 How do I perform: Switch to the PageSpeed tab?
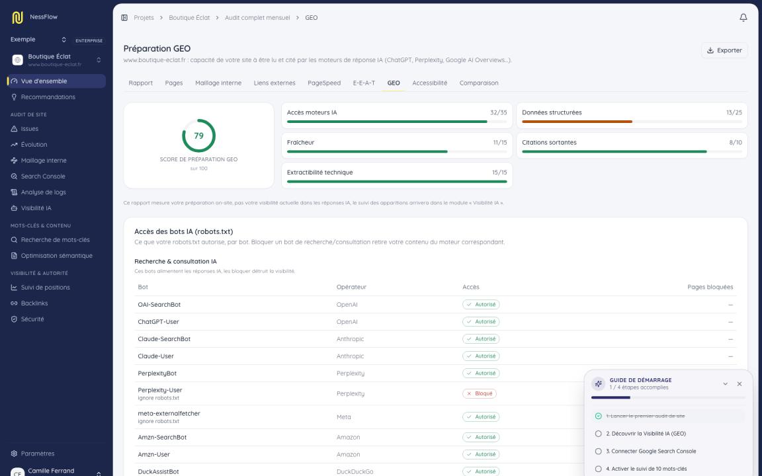pyautogui.click(x=324, y=83)
